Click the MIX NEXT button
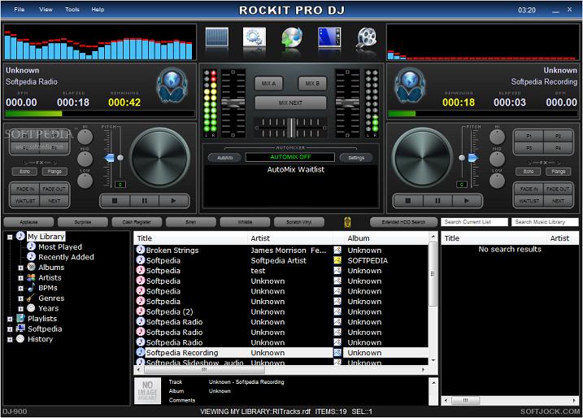 pyautogui.click(x=290, y=103)
